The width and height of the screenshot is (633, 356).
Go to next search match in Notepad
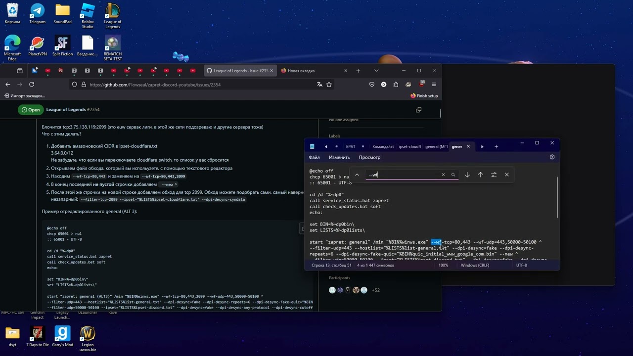click(467, 175)
